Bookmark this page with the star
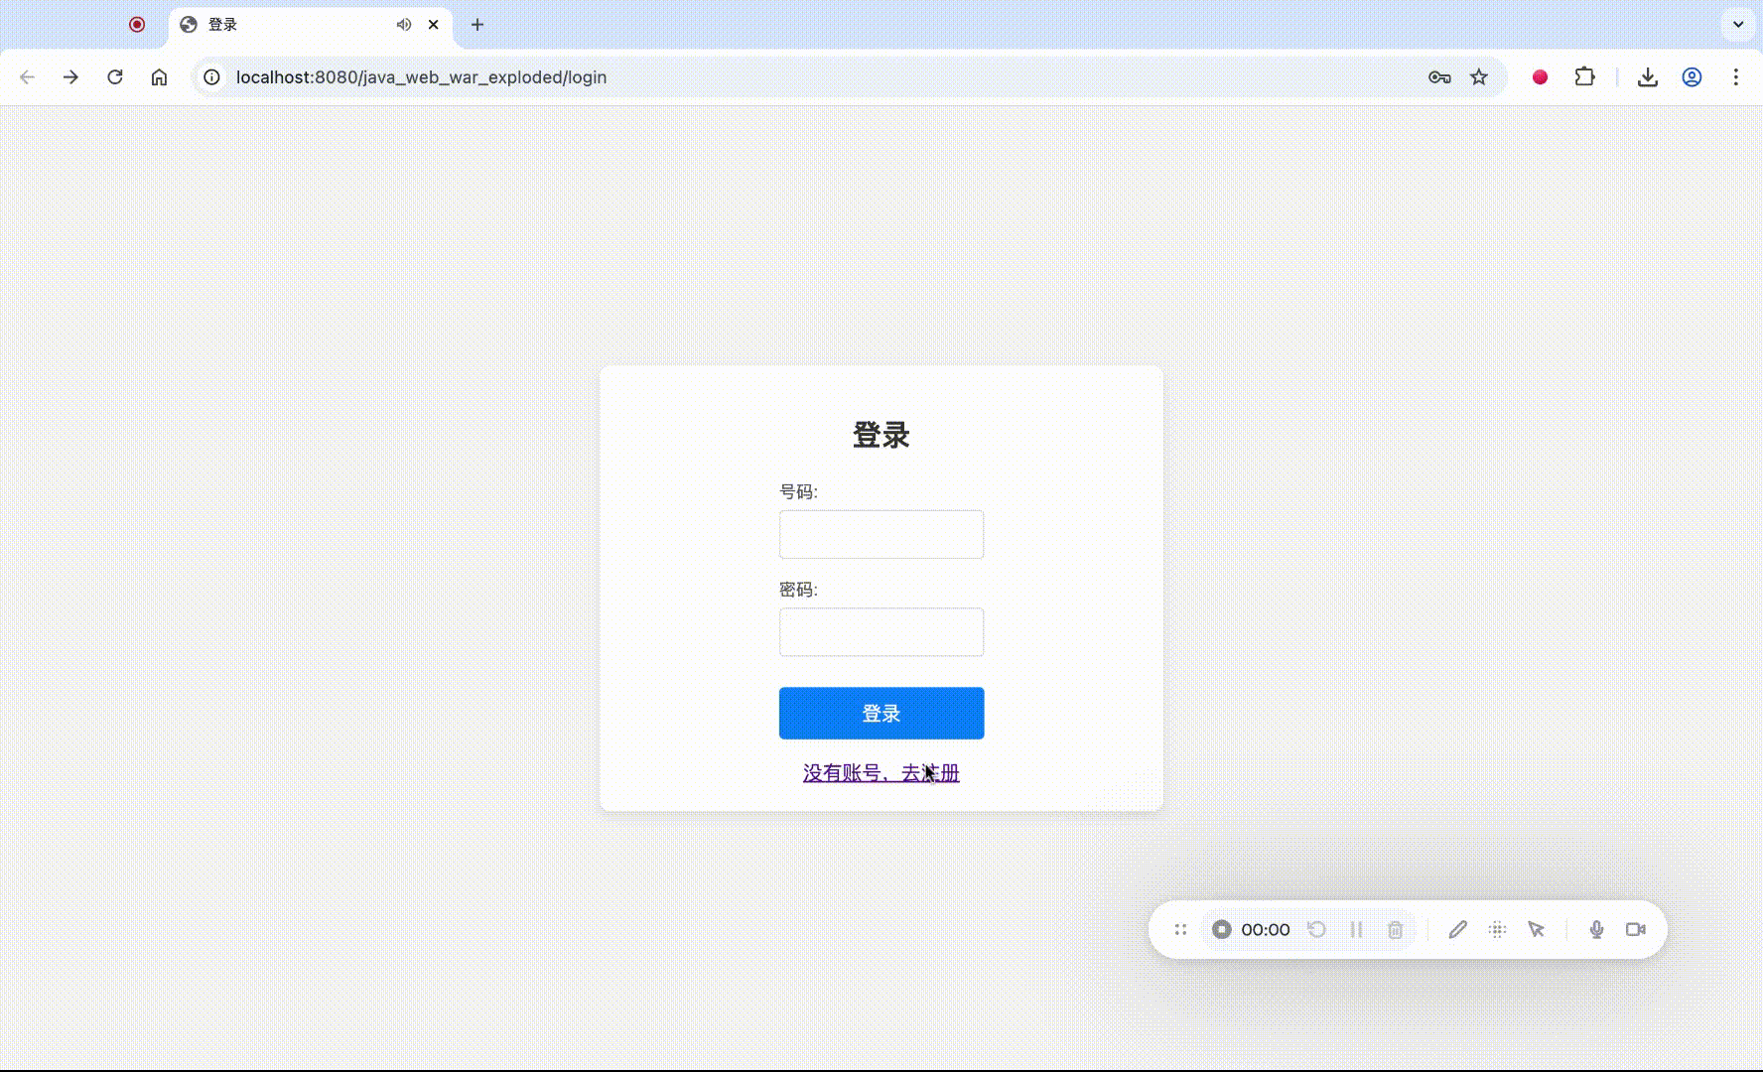 pyautogui.click(x=1479, y=76)
